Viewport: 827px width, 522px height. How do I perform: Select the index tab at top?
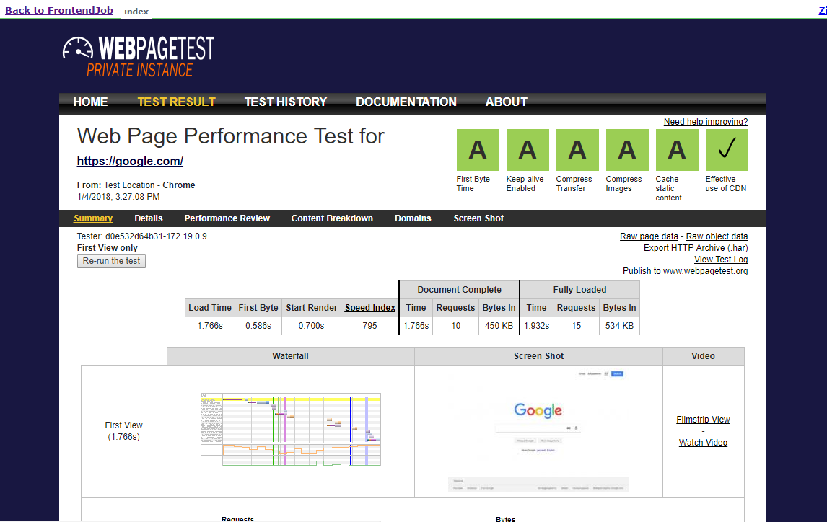136,11
